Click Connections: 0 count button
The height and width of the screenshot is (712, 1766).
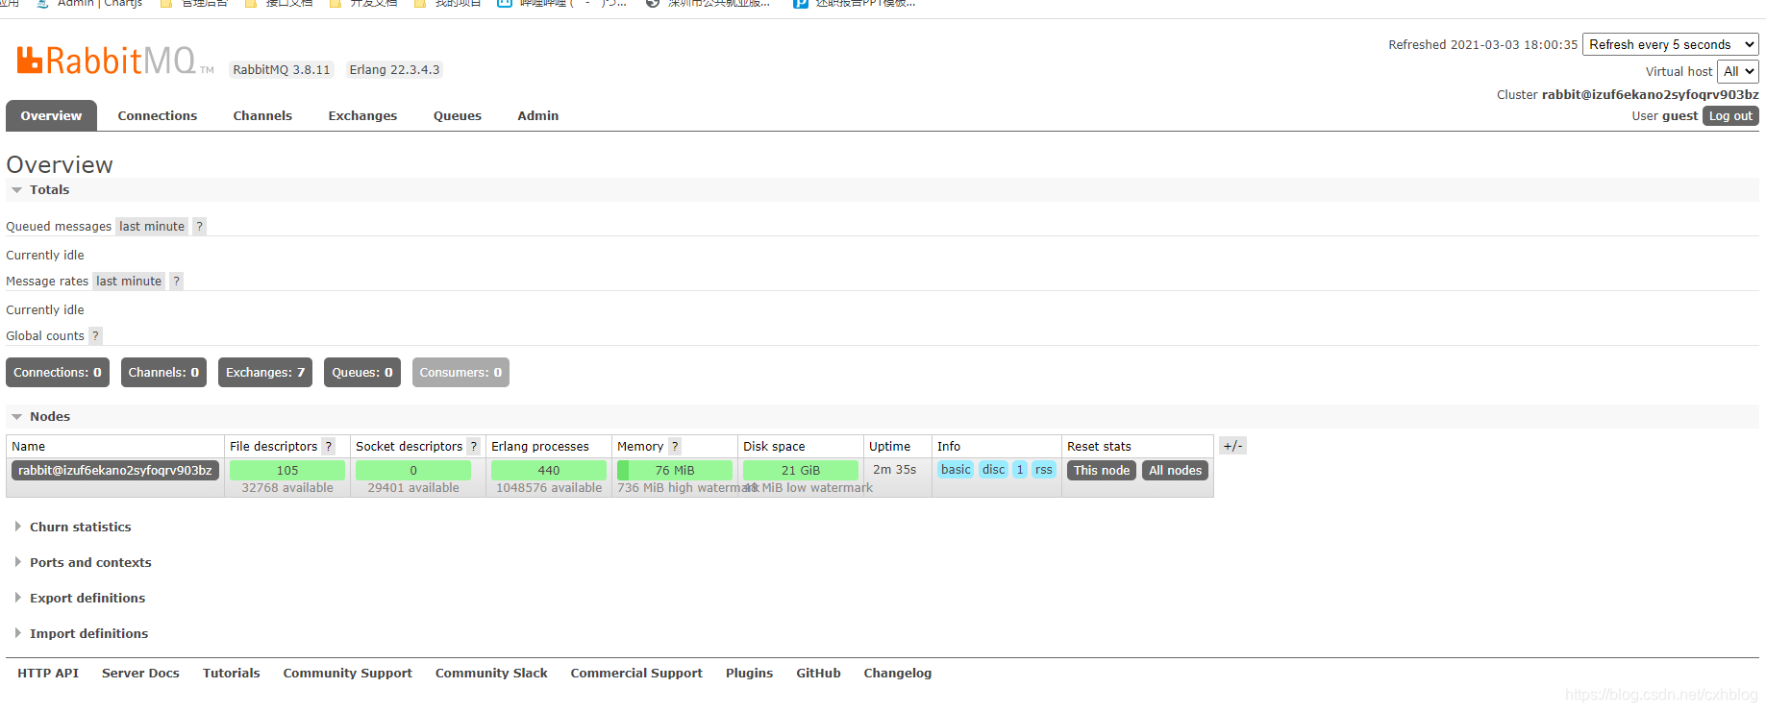click(58, 373)
